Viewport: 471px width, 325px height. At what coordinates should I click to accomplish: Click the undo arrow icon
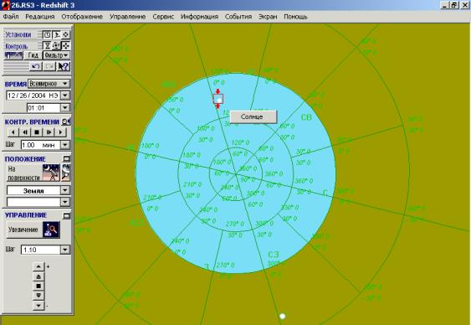pyautogui.click(x=36, y=66)
